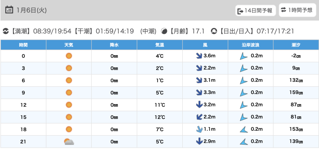Click the sunny weather icon at hour 12

69,105
